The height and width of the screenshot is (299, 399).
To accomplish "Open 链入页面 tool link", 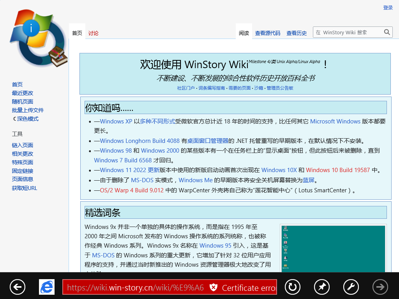I will [22, 145].
